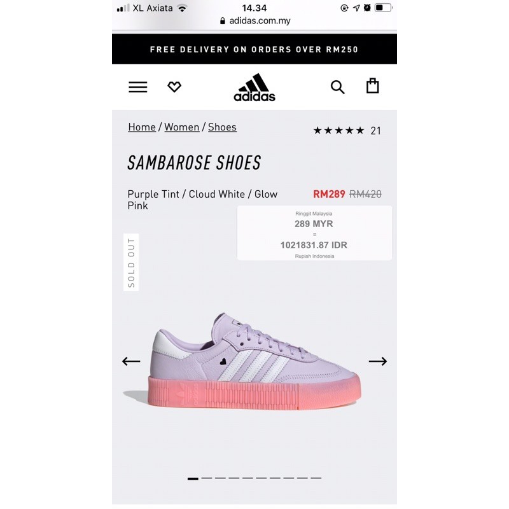Tap the lock icon beside adidas.com.my
Viewport: 509px width, 509px height.
click(222, 21)
